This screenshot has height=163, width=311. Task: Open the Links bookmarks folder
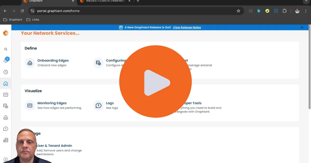(x=33, y=20)
